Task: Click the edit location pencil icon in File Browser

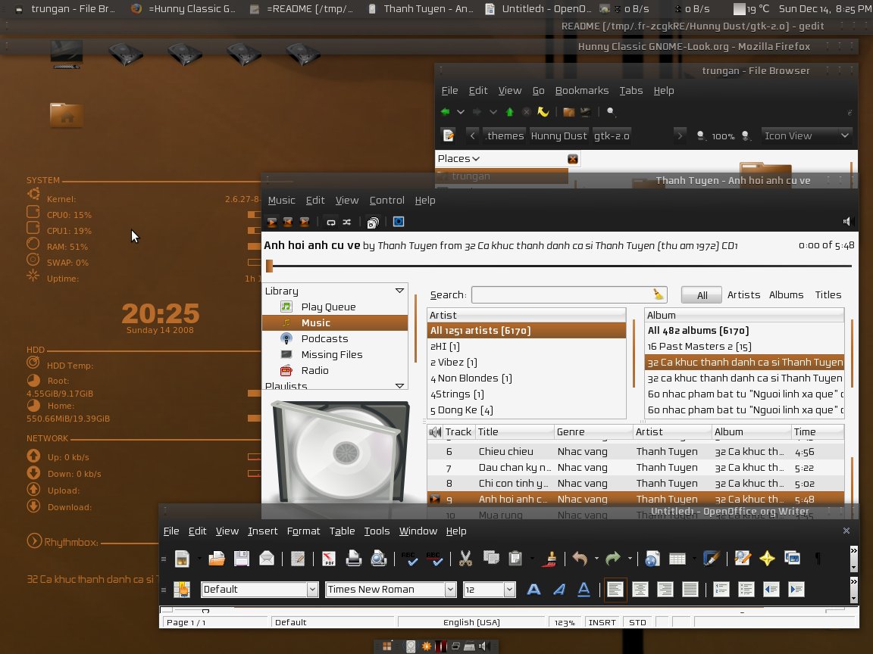Action: 448,135
